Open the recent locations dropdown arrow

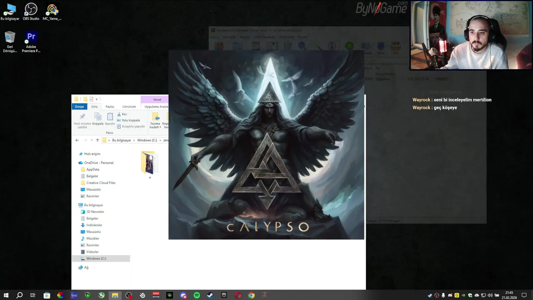[92, 140]
